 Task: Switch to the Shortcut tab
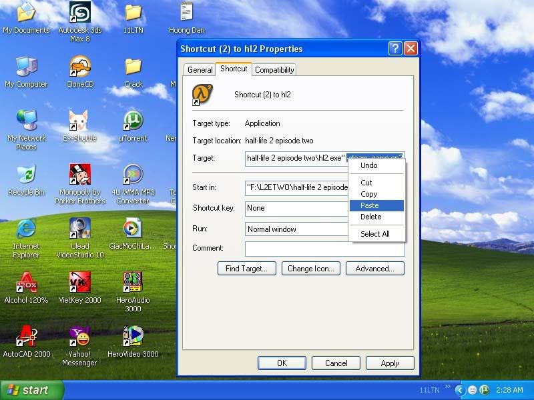234,69
